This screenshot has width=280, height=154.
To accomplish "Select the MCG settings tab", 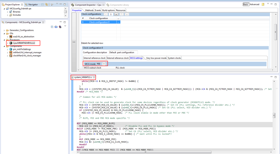I will click(x=136, y=58).
